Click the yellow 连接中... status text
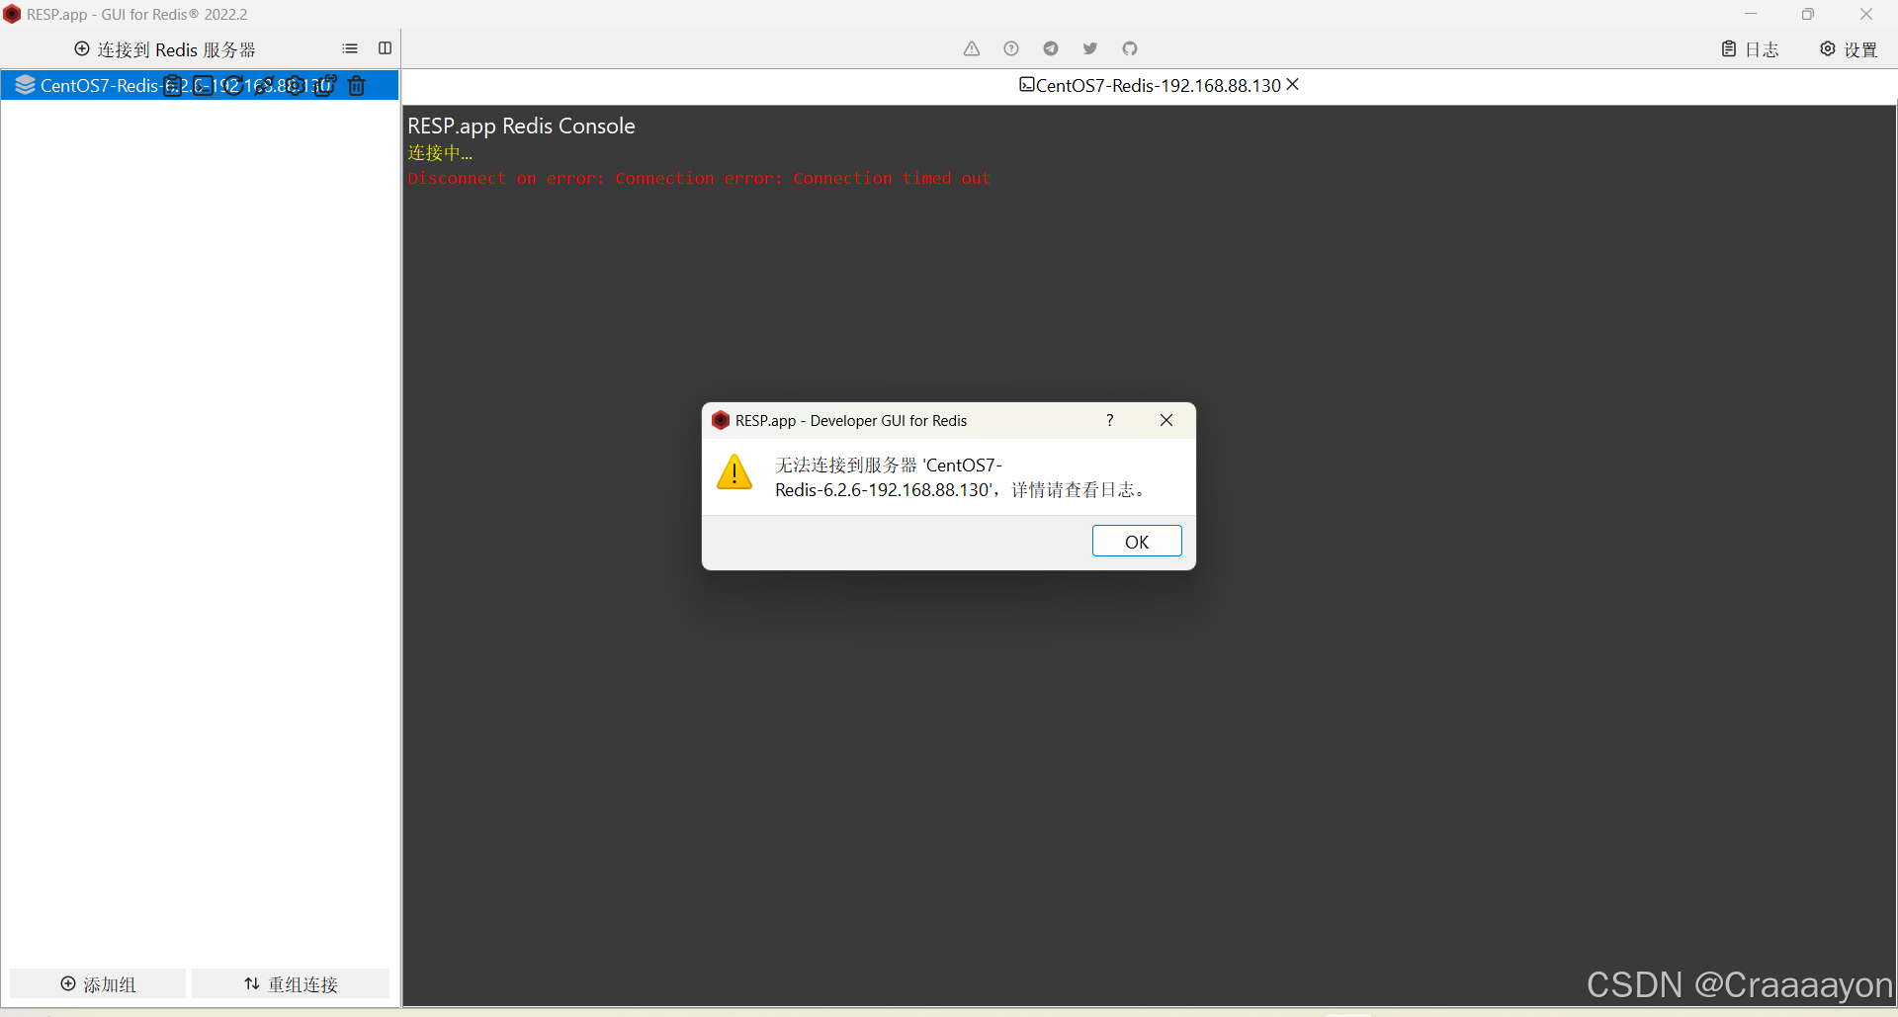This screenshot has height=1017, width=1898. [440, 152]
